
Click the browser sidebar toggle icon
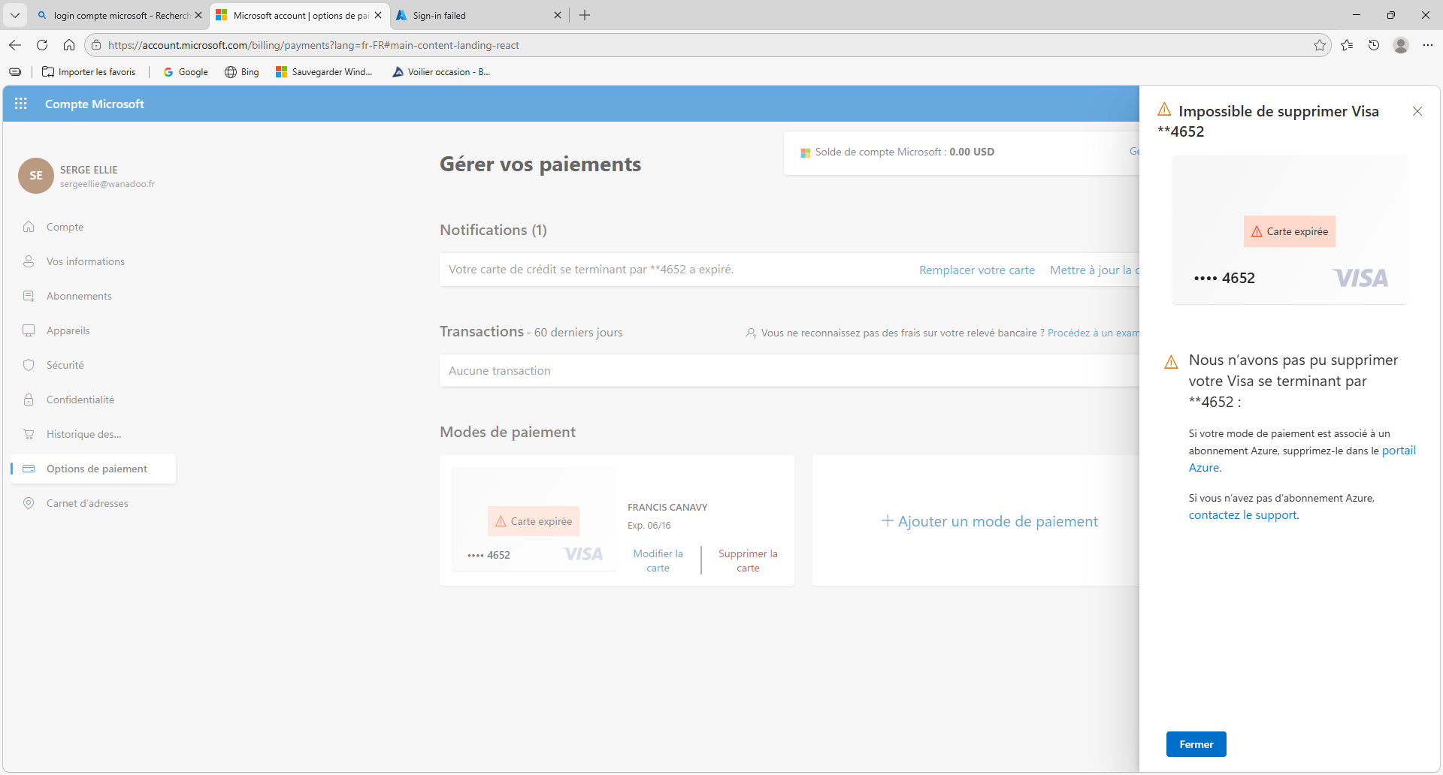pos(15,72)
